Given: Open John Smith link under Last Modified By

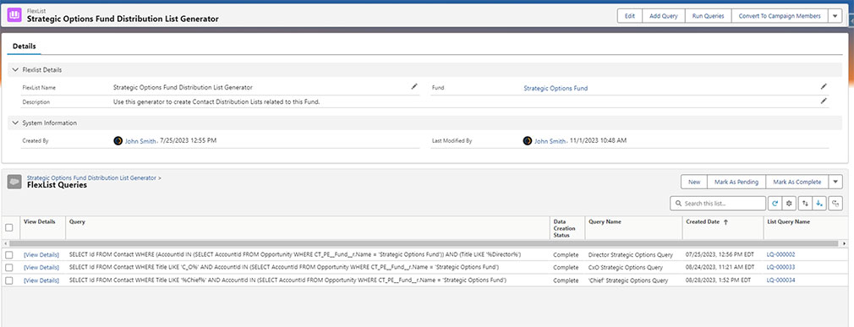Looking at the screenshot, I should coord(550,141).
